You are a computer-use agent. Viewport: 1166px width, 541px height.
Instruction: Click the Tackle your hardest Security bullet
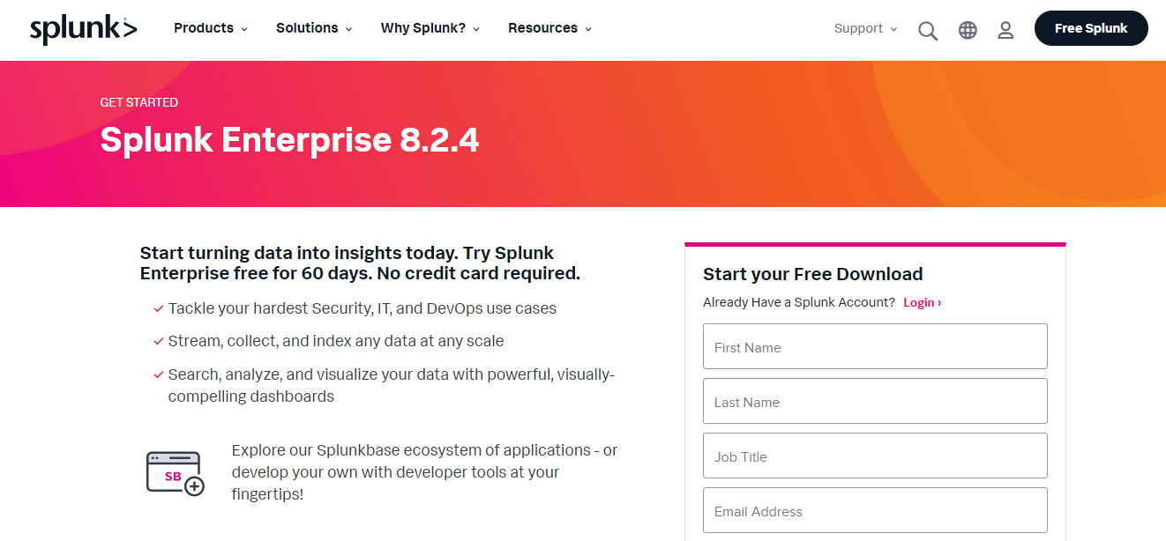[363, 308]
